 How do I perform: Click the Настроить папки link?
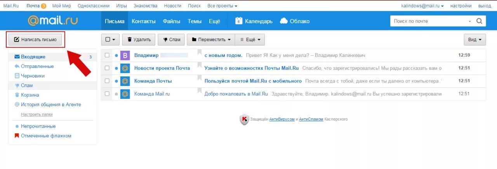(37, 114)
